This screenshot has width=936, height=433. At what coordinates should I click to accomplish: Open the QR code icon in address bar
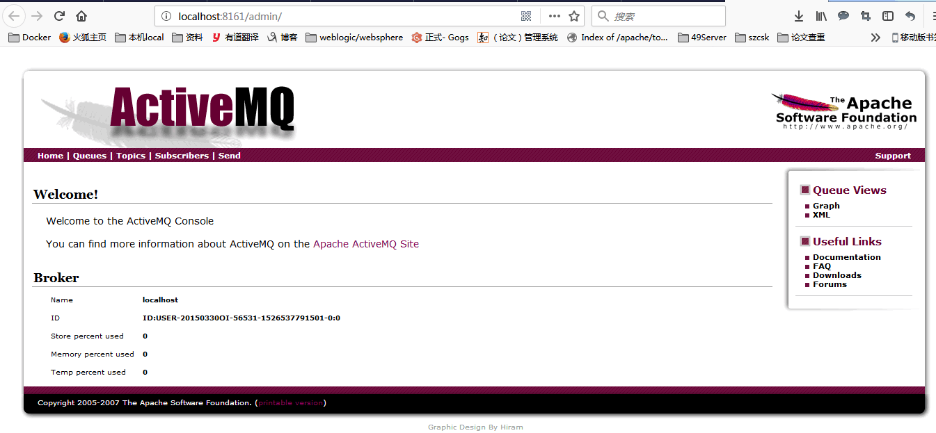(526, 16)
